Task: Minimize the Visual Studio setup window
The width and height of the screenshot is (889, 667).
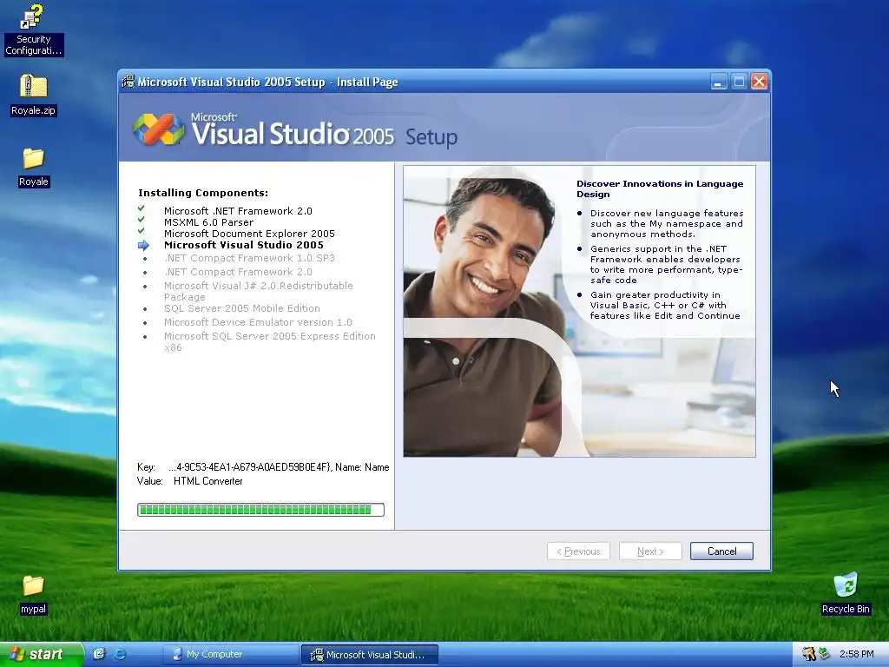Action: coord(718,82)
